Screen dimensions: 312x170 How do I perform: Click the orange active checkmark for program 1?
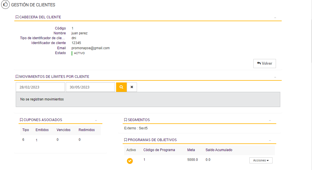pos(130,161)
